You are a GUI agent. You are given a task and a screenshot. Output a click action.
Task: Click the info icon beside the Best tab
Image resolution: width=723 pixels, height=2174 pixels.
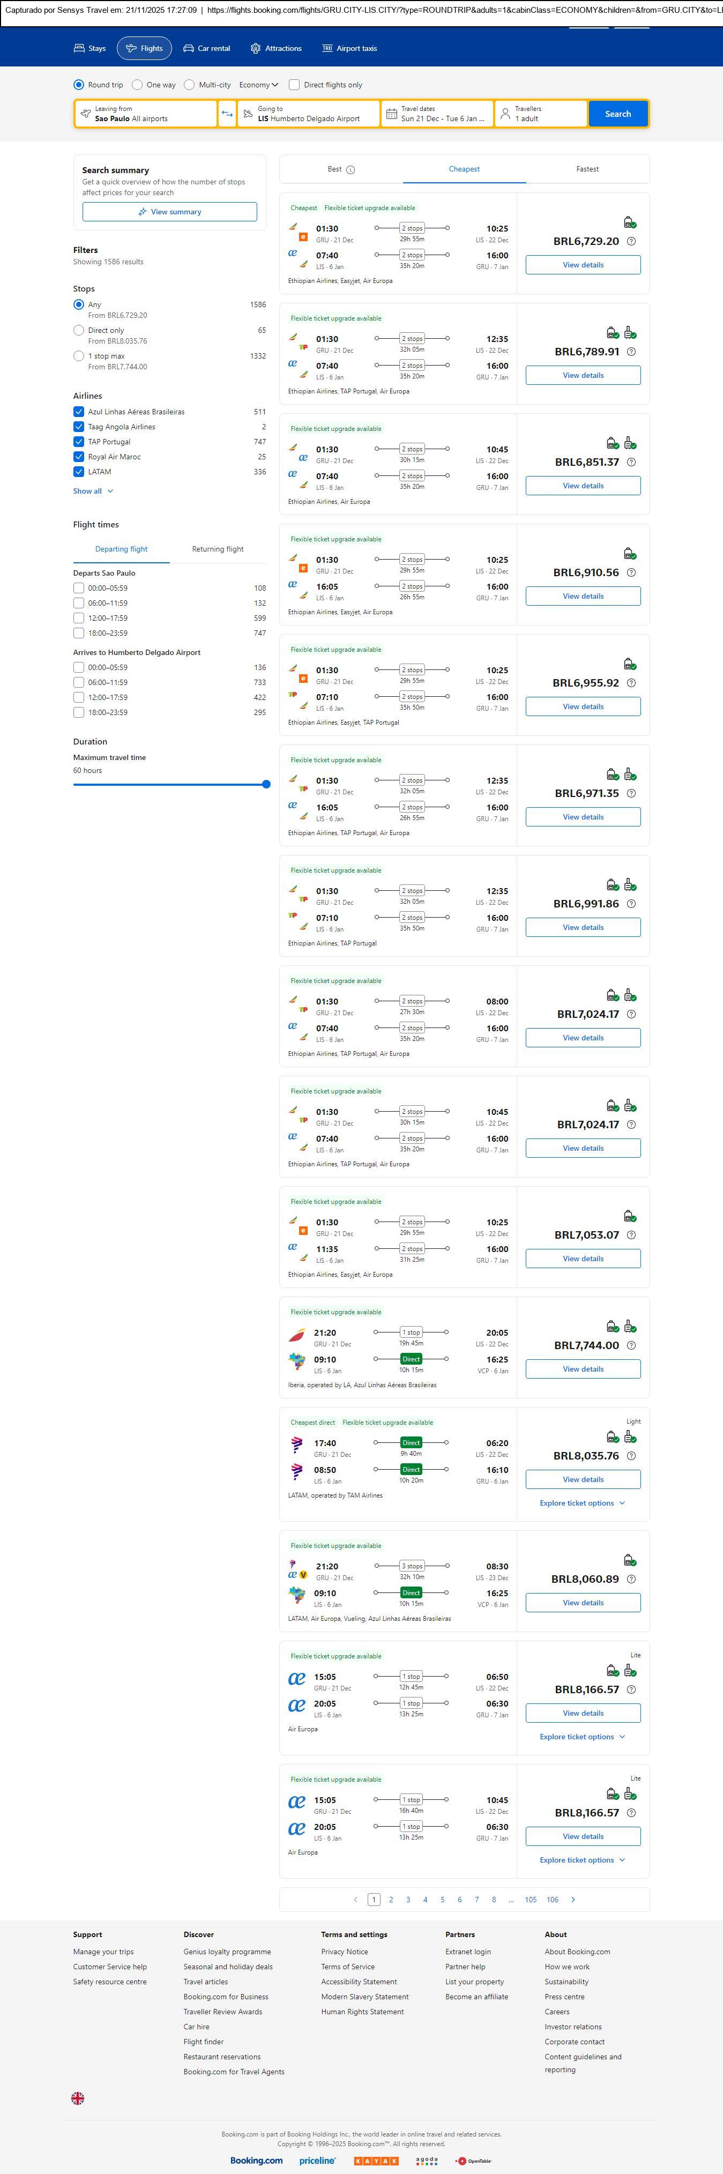pyautogui.click(x=351, y=169)
